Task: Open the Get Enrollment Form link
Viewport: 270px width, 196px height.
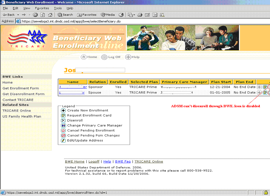Action: pyautogui.click(x=21, y=88)
